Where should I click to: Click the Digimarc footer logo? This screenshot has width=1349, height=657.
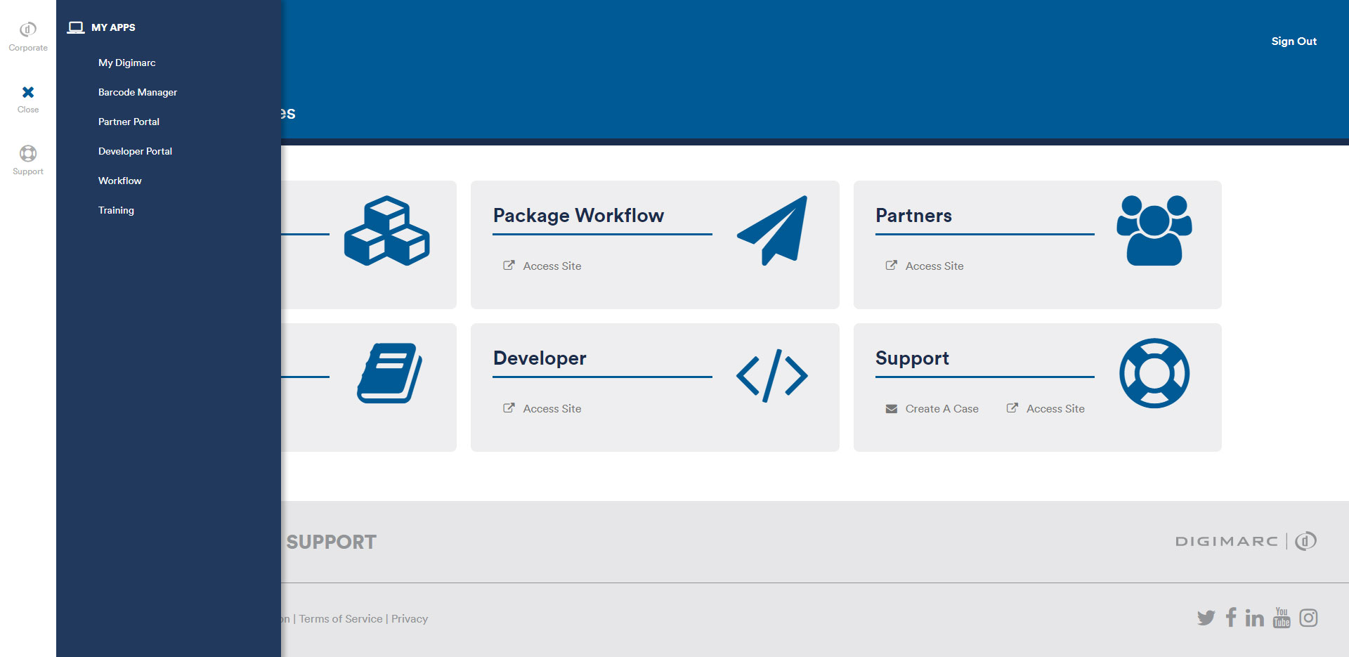pos(1246,541)
